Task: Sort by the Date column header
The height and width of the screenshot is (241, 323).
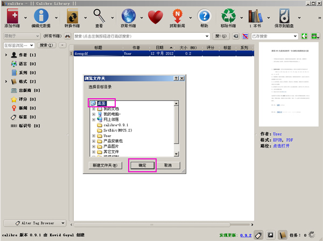Action: click(x=162, y=48)
